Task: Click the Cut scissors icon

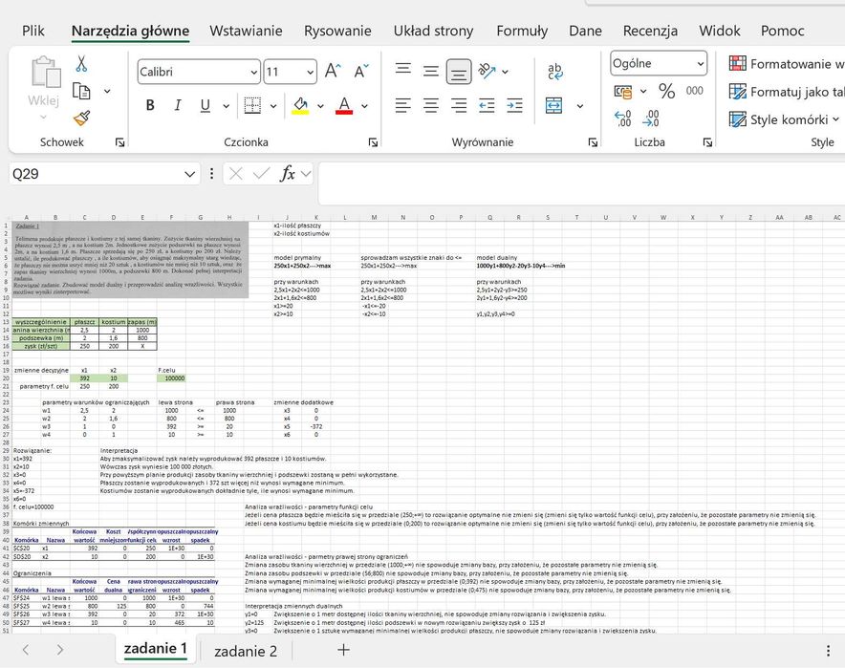Action: click(81, 64)
